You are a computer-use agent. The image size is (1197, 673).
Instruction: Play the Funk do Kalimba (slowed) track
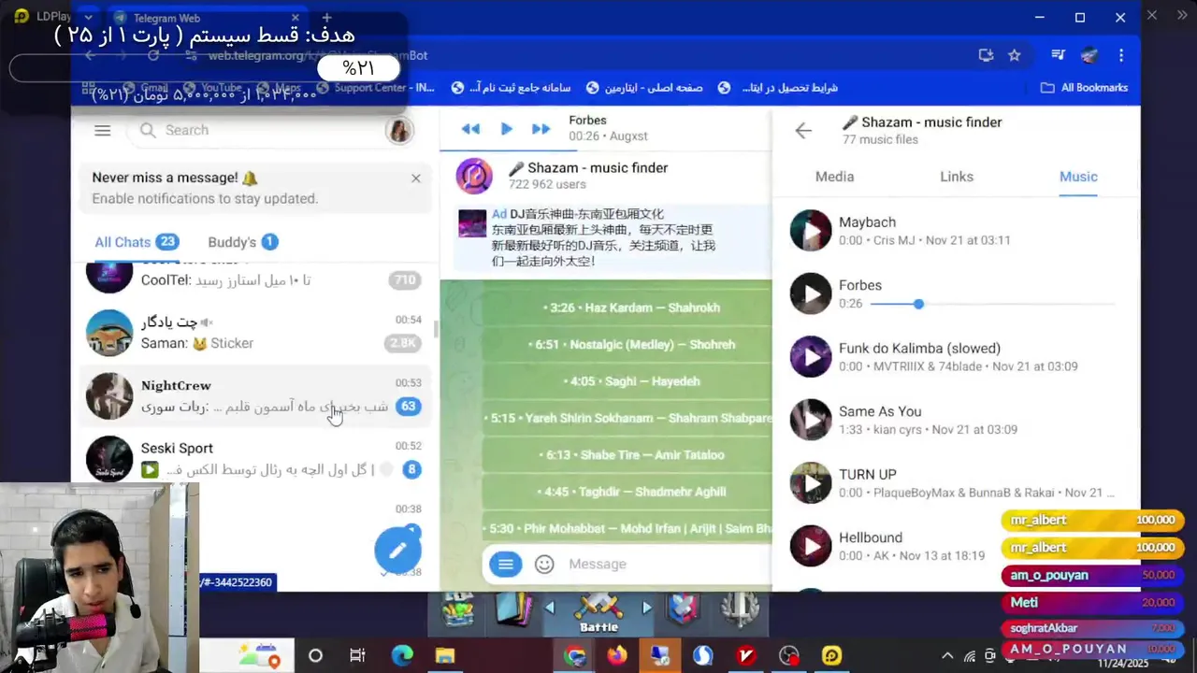click(x=811, y=357)
